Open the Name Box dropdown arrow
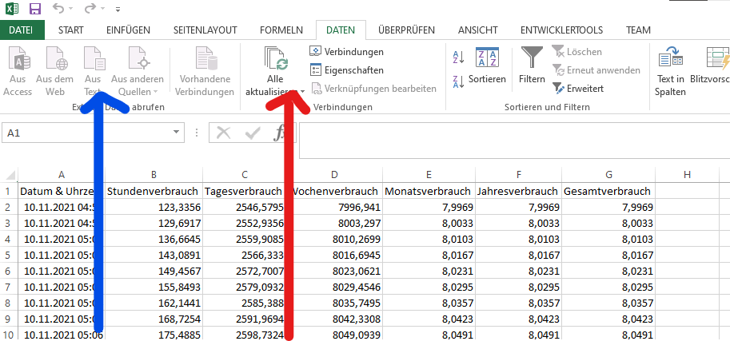The height and width of the screenshot is (341, 730). [x=176, y=133]
